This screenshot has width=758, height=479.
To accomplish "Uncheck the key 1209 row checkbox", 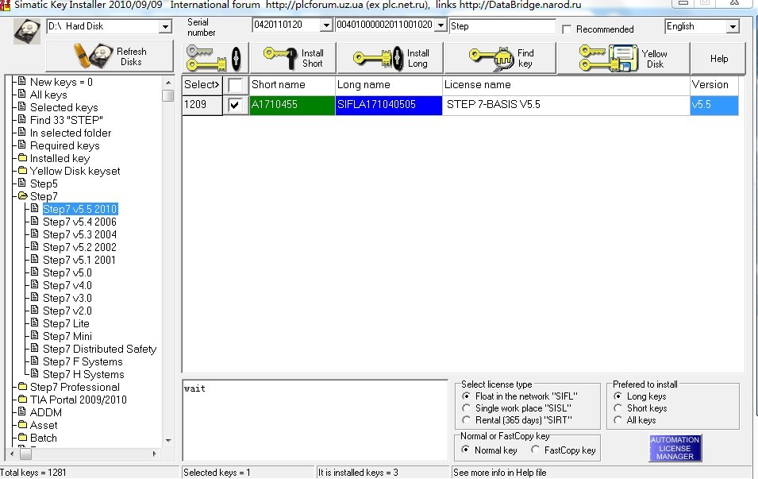I will click(236, 105).
